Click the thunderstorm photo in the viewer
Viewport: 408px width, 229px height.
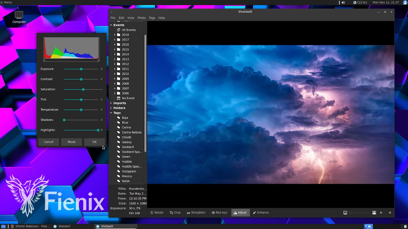tap(271, 114)
